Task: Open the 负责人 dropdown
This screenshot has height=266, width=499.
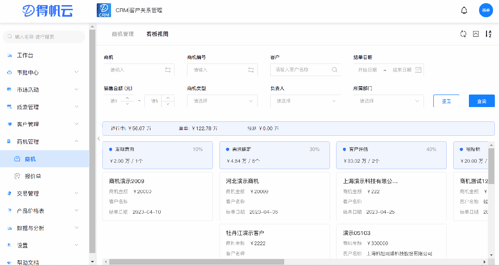Action: tap(305, 101)
